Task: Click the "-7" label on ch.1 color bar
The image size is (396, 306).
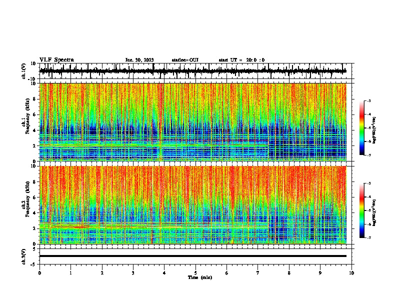Action: (x=369, y=155)
